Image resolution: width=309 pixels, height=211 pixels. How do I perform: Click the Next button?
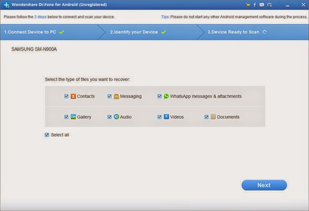(264, 185)
